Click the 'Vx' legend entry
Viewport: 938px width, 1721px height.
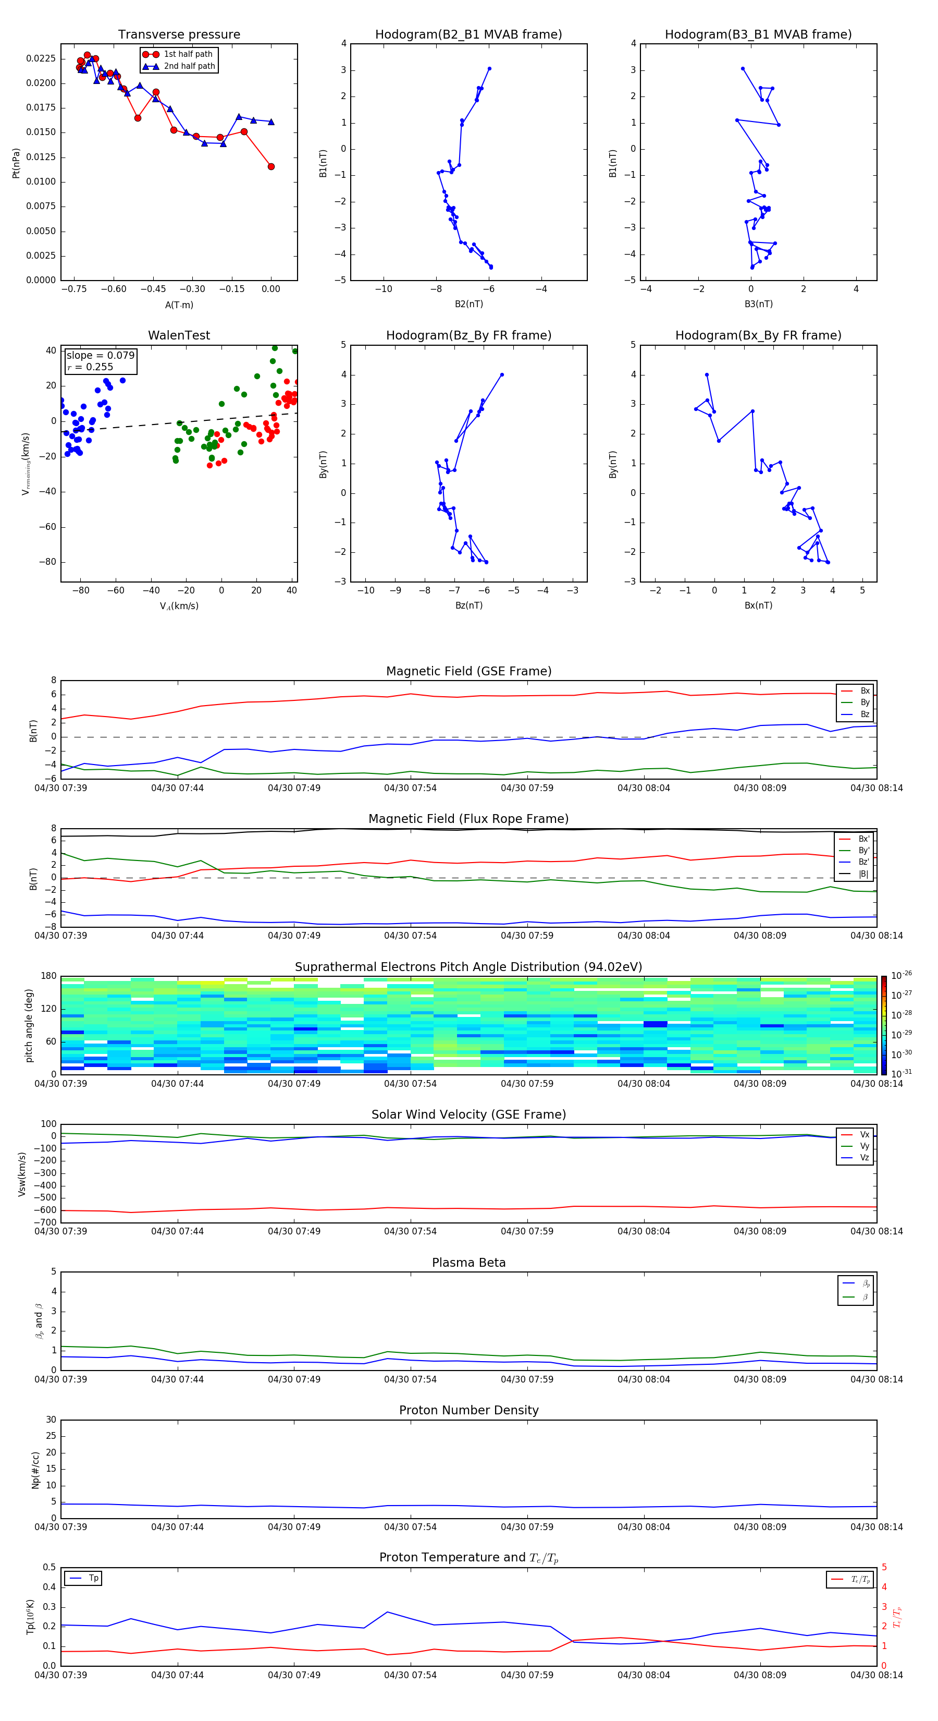click(x=856, y=1134)
